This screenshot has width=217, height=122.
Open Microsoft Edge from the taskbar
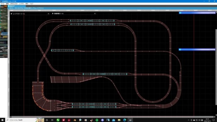(x=125, y=120)
